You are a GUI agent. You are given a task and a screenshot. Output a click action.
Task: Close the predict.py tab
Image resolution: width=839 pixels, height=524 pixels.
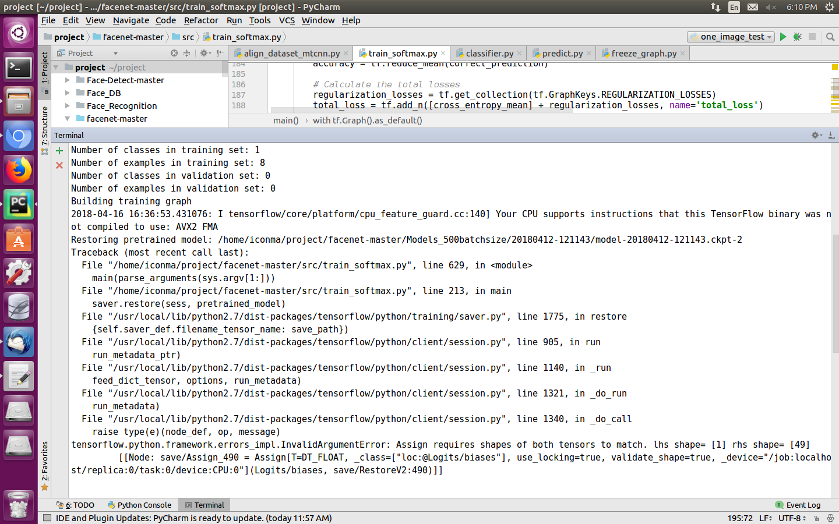click(588, 53)
